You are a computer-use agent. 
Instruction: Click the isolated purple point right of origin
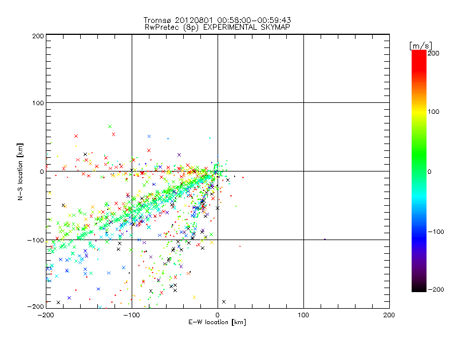point(325,240)
